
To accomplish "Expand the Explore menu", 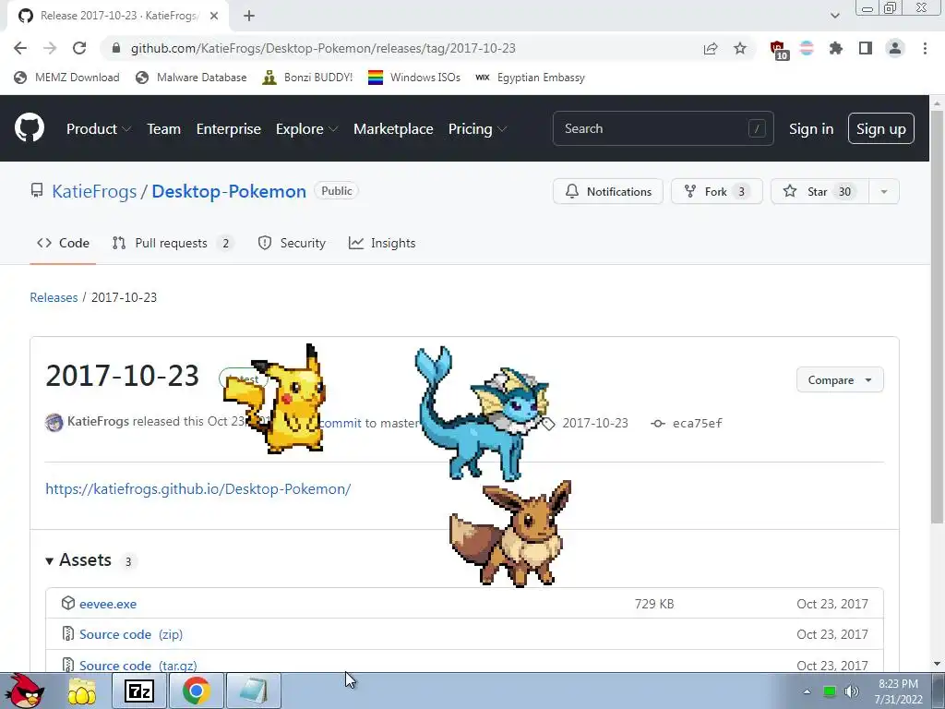I will pos(306,128).
